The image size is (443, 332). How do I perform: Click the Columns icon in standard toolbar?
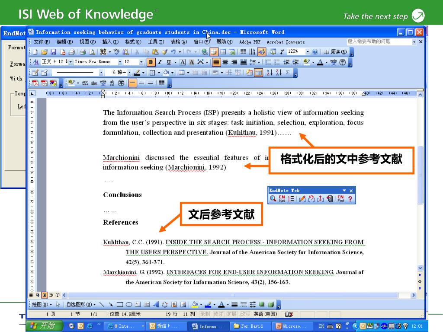pyautogui.click(x=243, y=52)
